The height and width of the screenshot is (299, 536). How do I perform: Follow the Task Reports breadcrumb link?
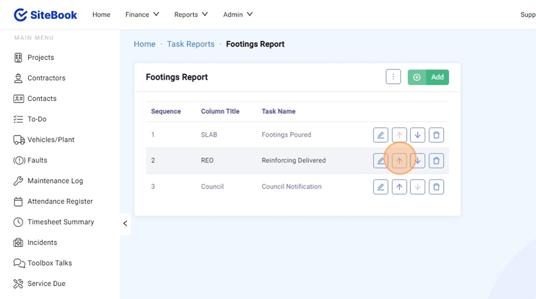point(191,44)
